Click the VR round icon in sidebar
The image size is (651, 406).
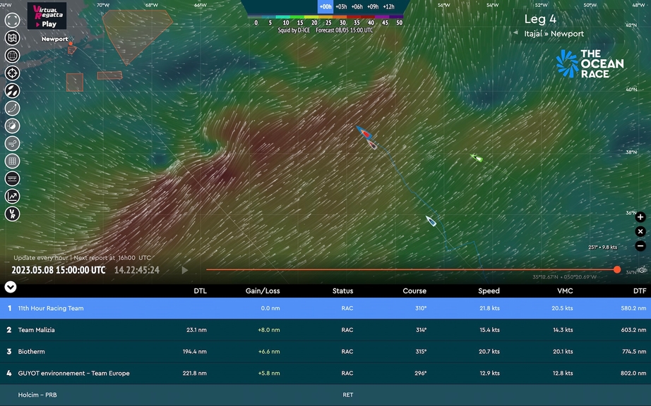12,214
